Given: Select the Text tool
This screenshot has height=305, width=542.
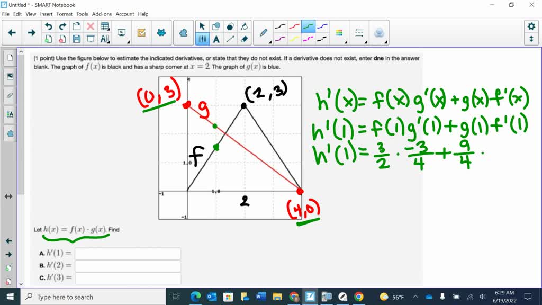Looking at the screenshot, I should click(217, 38).
